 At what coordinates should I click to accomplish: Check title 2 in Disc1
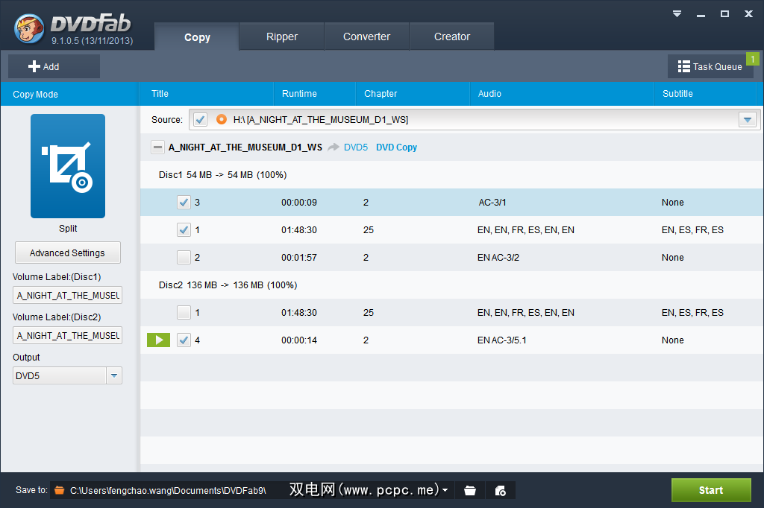point(184,258)
